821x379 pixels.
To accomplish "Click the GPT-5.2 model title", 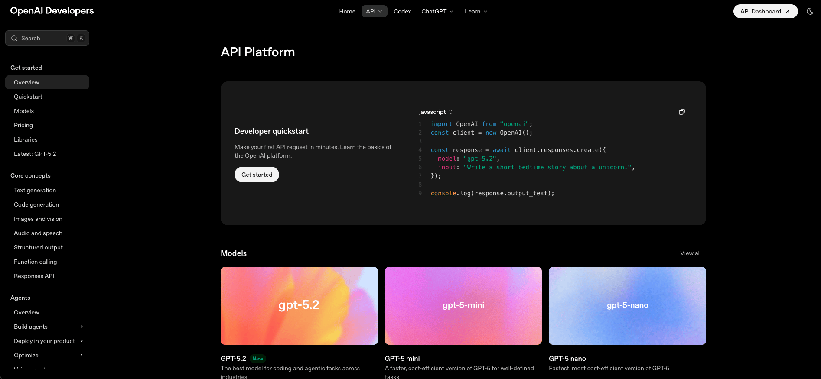I will [233, 358].
